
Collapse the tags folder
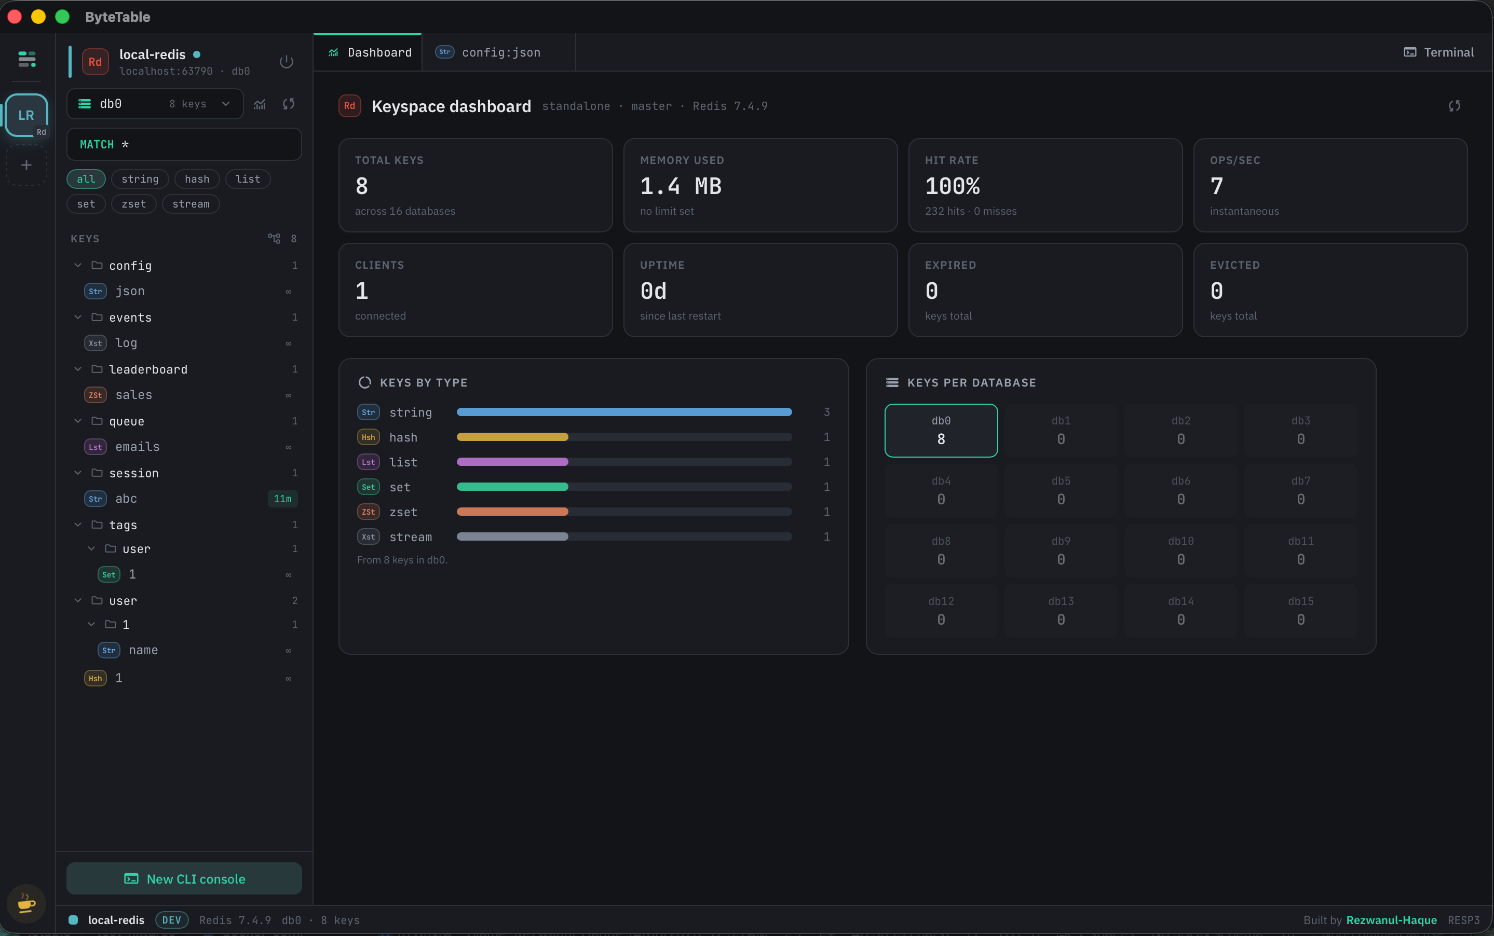tap(78, 525)
